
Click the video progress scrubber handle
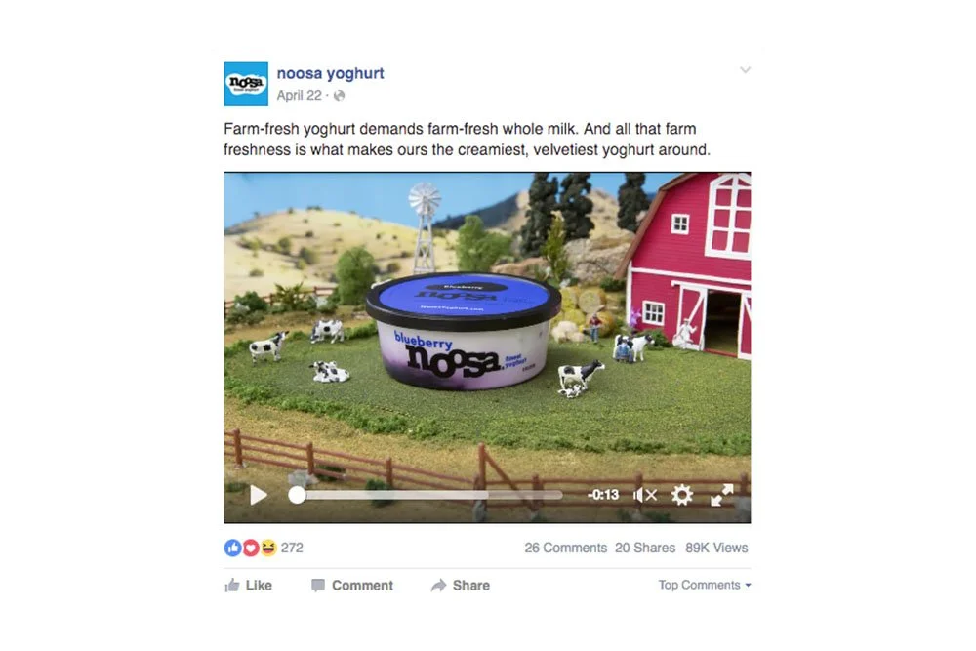tap(298, 495)
